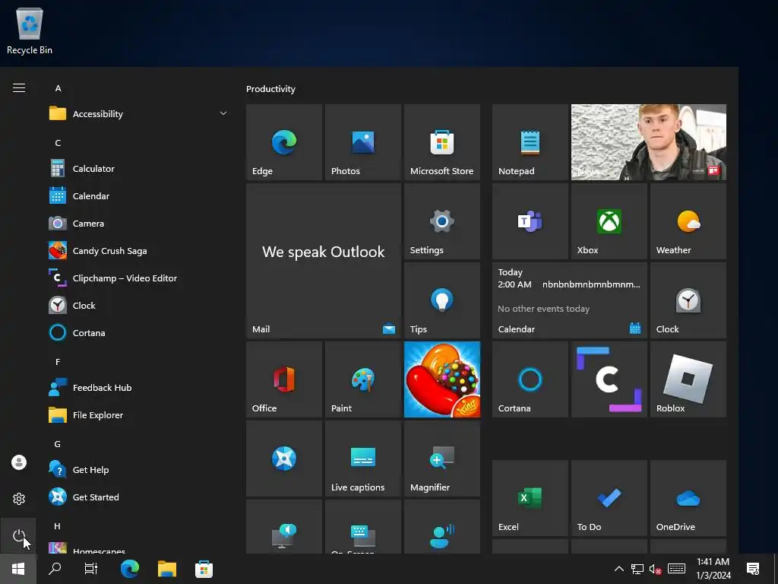Open the Settings tile
Viewport: 778px width, 584px height.
pyautogui.click(x=442, y=221)
